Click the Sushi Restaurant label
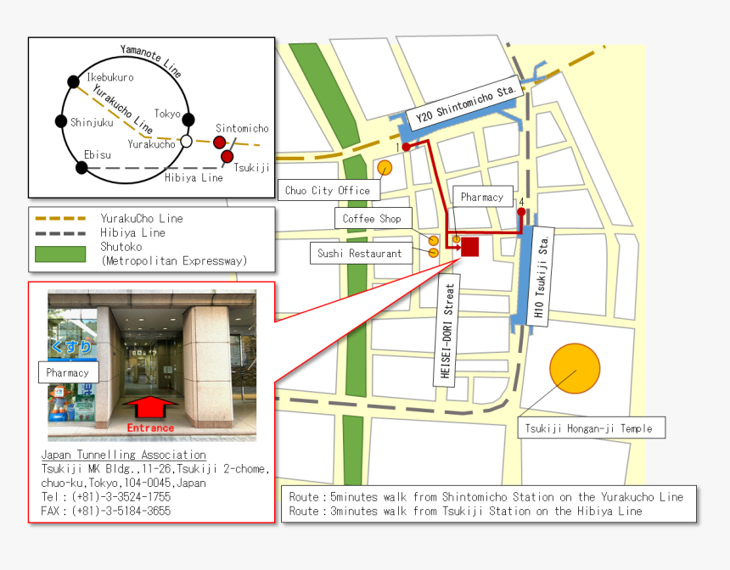The image size is (730, 570). 362,253
